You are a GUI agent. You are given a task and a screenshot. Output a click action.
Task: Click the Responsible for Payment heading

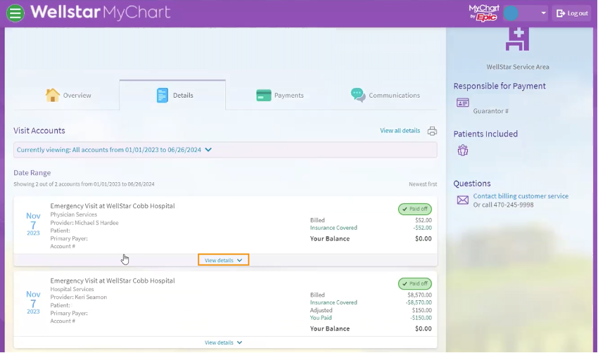coord(500,86)
